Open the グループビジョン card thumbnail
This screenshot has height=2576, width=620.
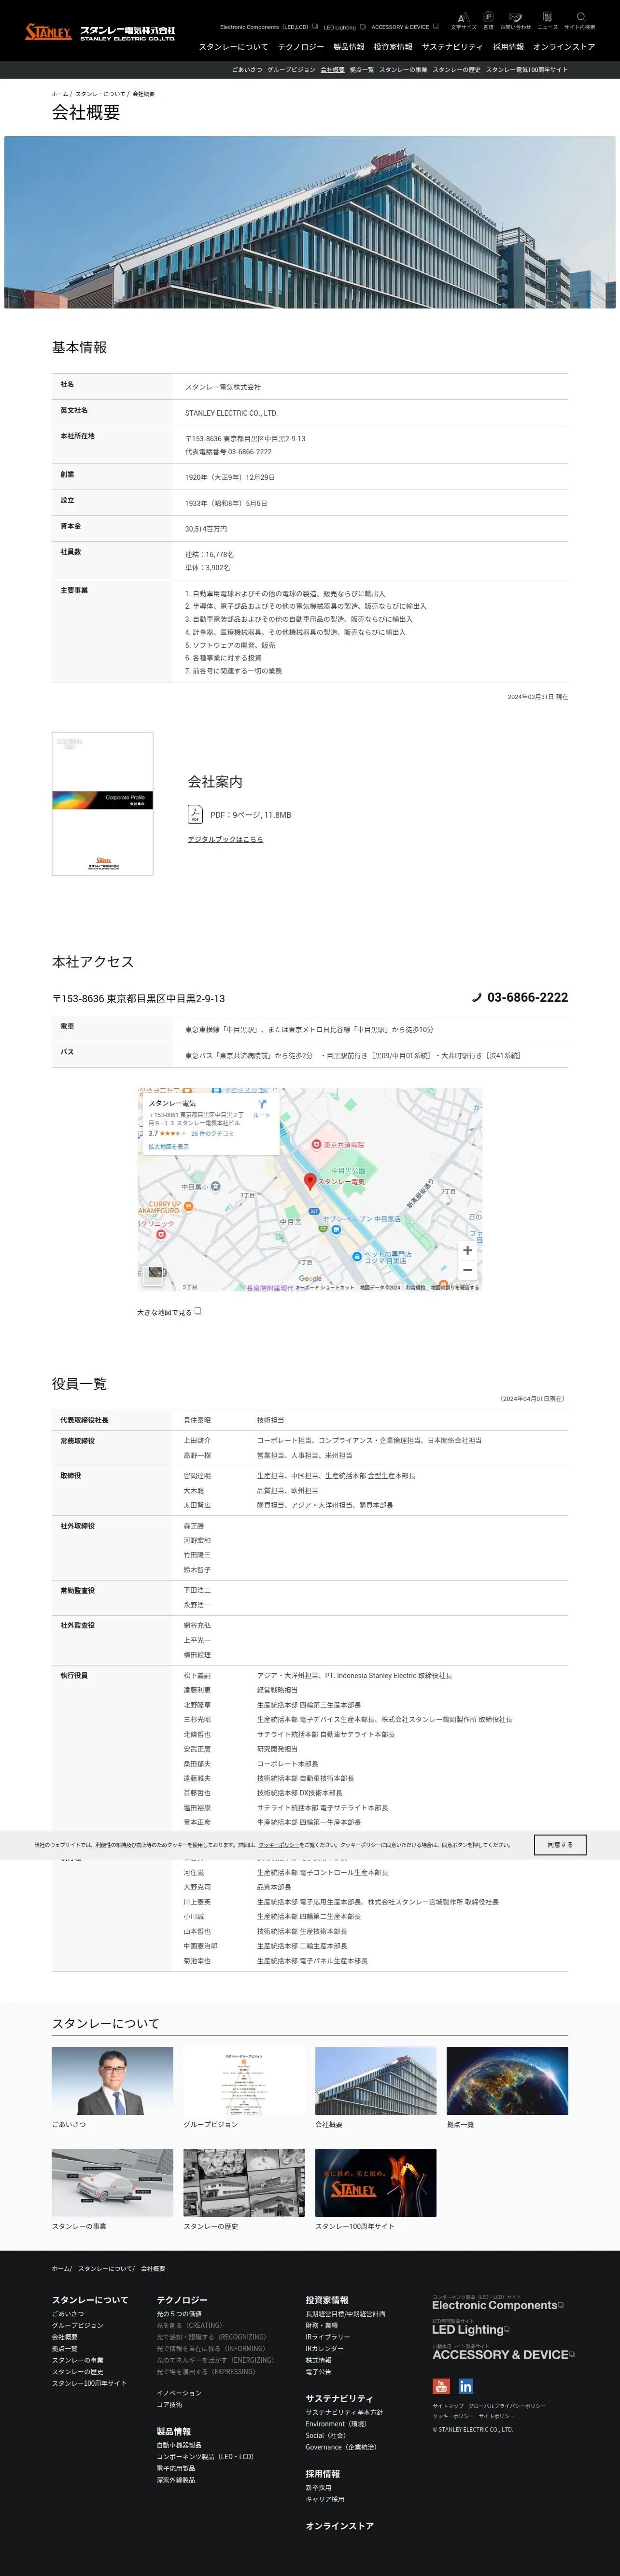coord(244,2081)
